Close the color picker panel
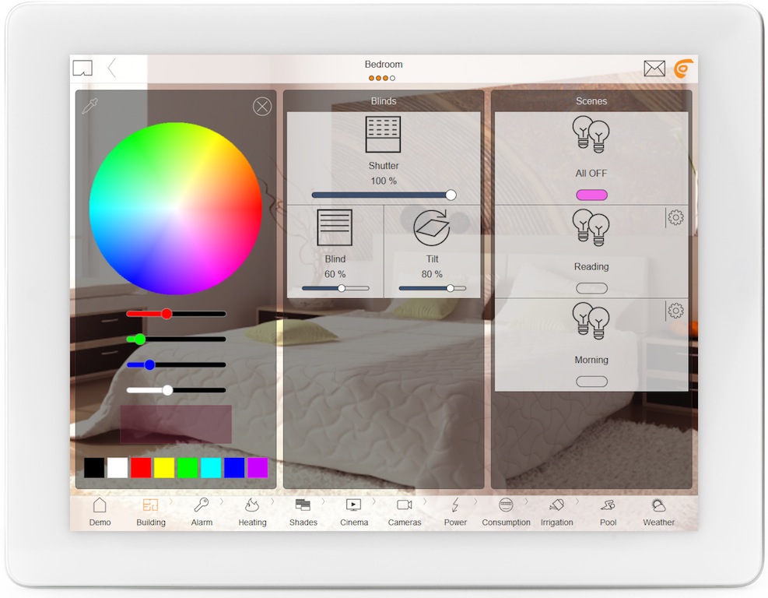This screenshot has height=598, width=768. (262, 107)
